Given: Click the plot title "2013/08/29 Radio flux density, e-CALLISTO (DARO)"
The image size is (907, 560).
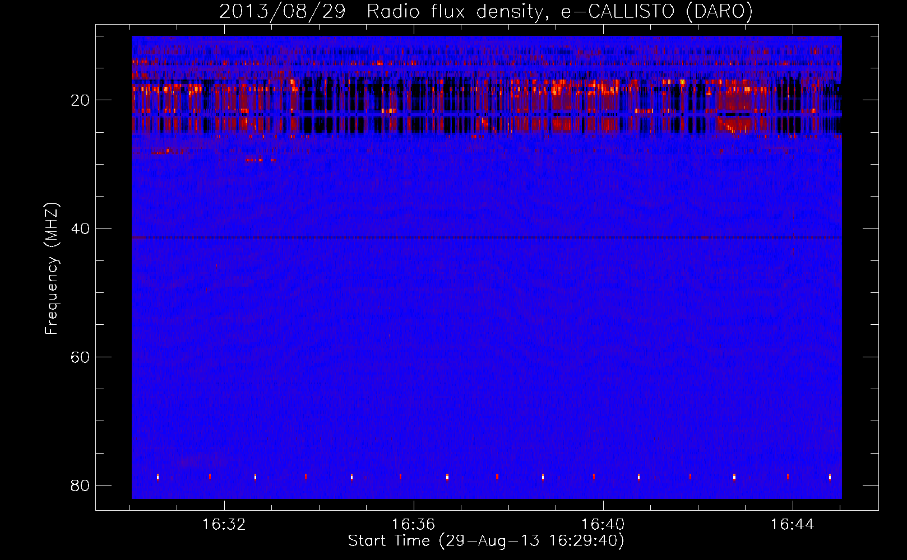Looking at the screenshot, I should click(486, 12).
